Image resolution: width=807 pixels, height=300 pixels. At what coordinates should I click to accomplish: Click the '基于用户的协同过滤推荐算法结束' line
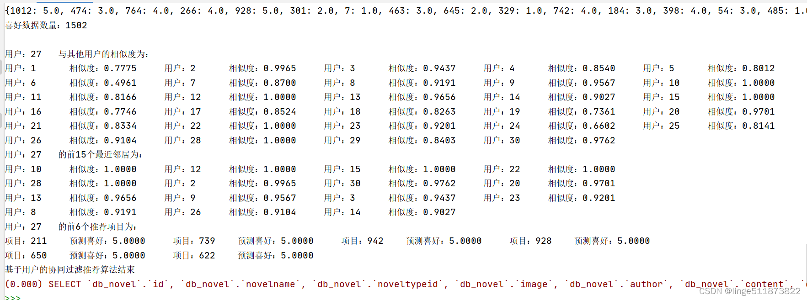click(x=69, y=270)
